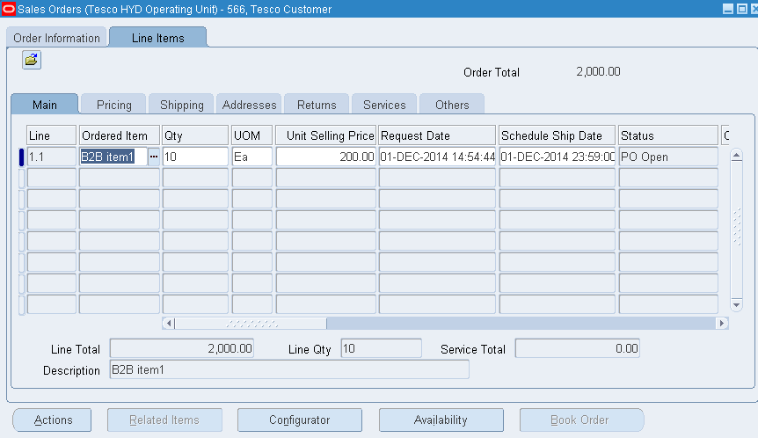Open the Shipping sub-tab
The height and width of the screenshot is (438, 758).
pos(182,105)
